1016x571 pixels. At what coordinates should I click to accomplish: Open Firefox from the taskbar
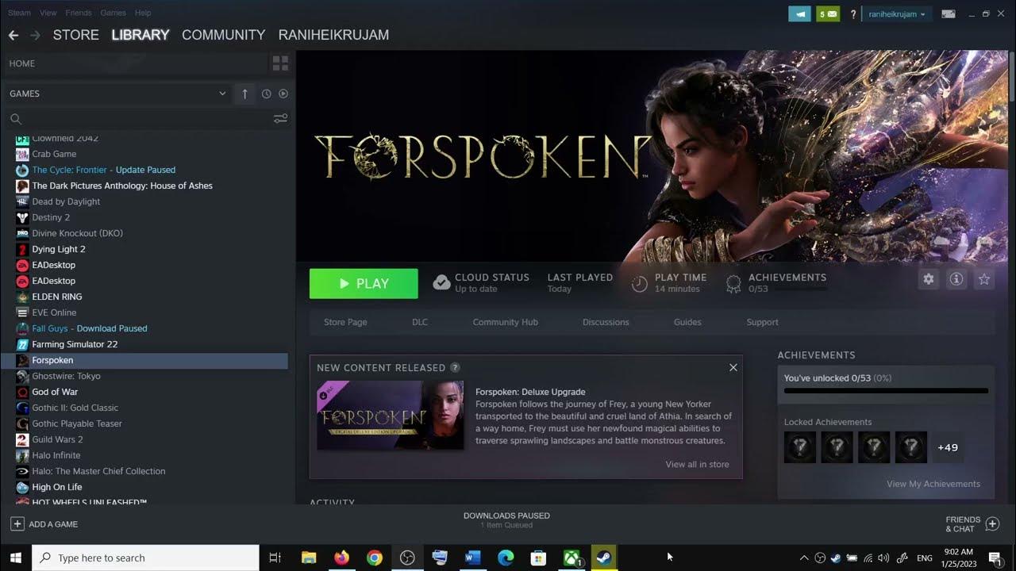click(341, 558)
